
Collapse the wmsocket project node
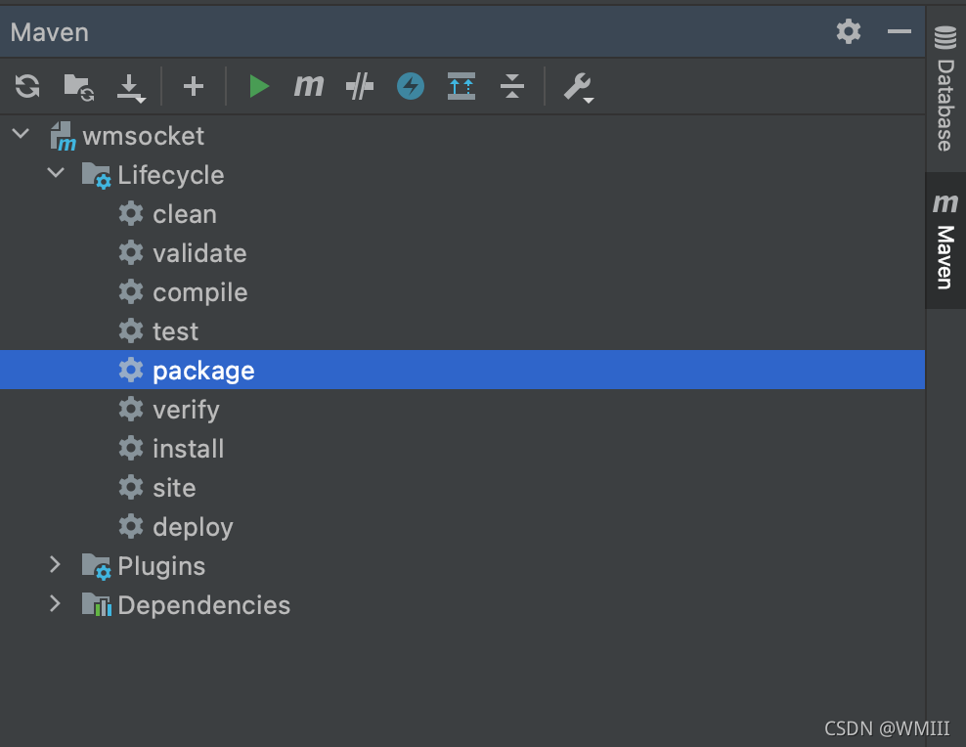tap(21, 134)
